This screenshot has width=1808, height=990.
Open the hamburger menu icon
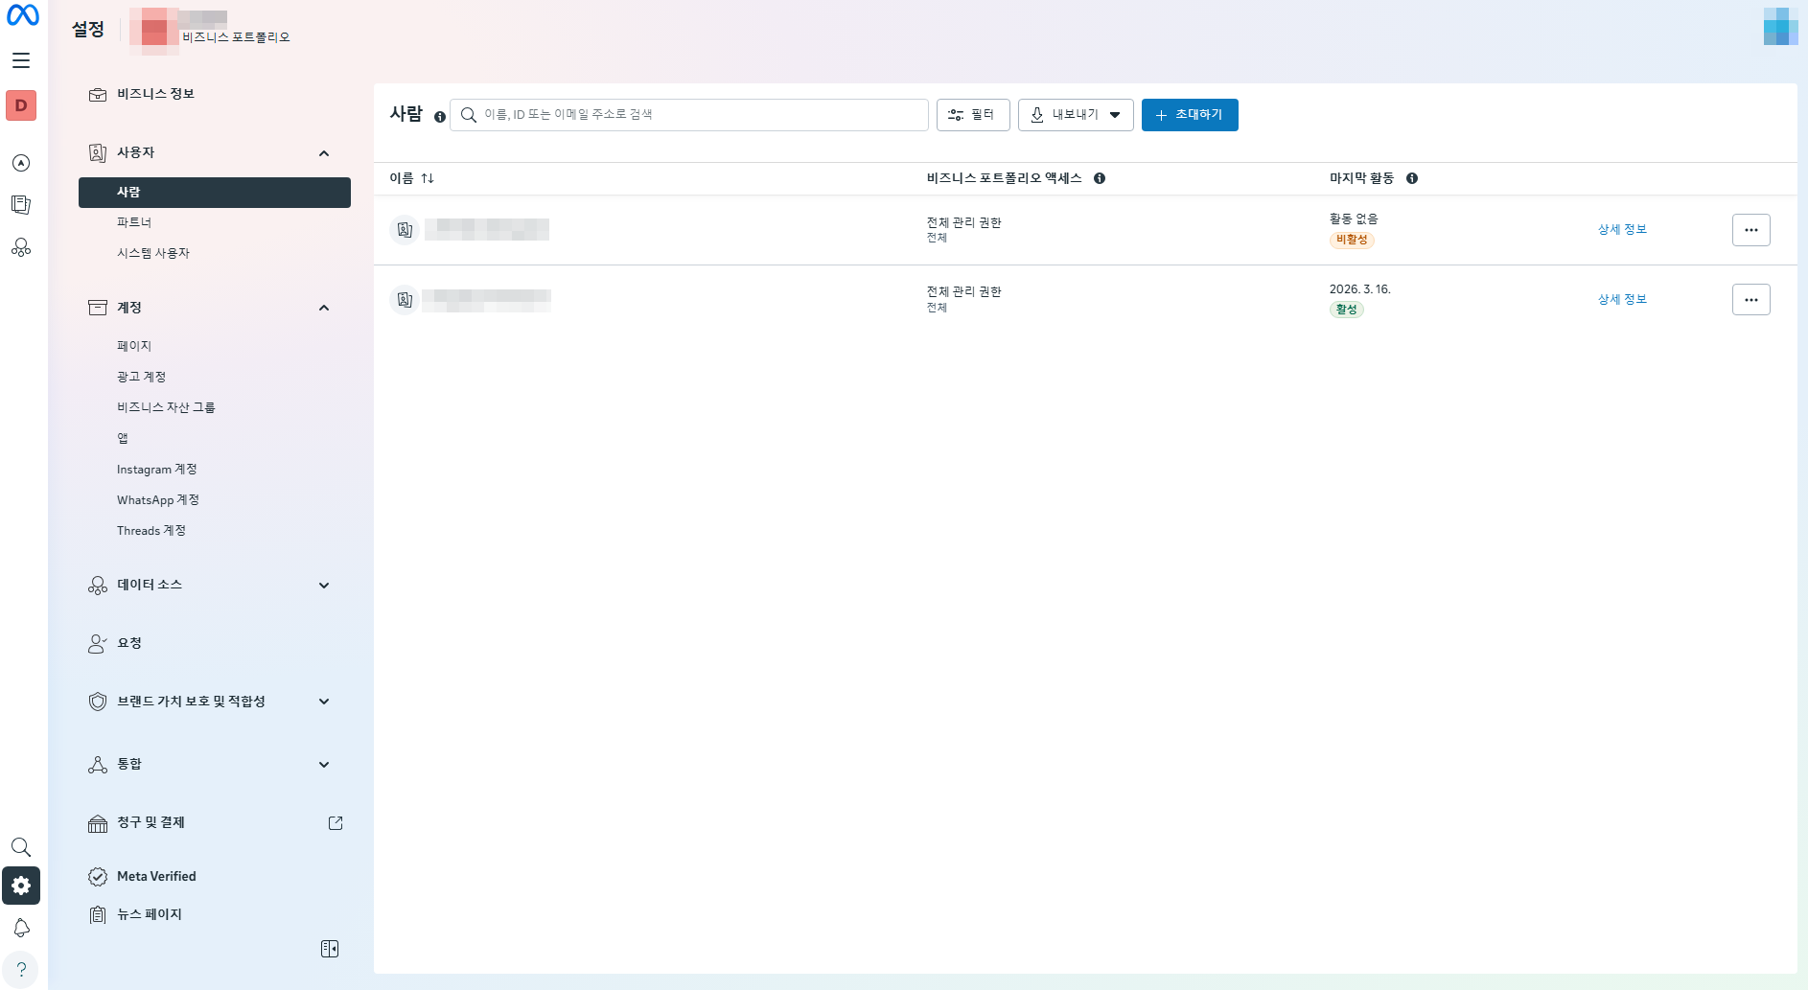click(x=21, y=60)
